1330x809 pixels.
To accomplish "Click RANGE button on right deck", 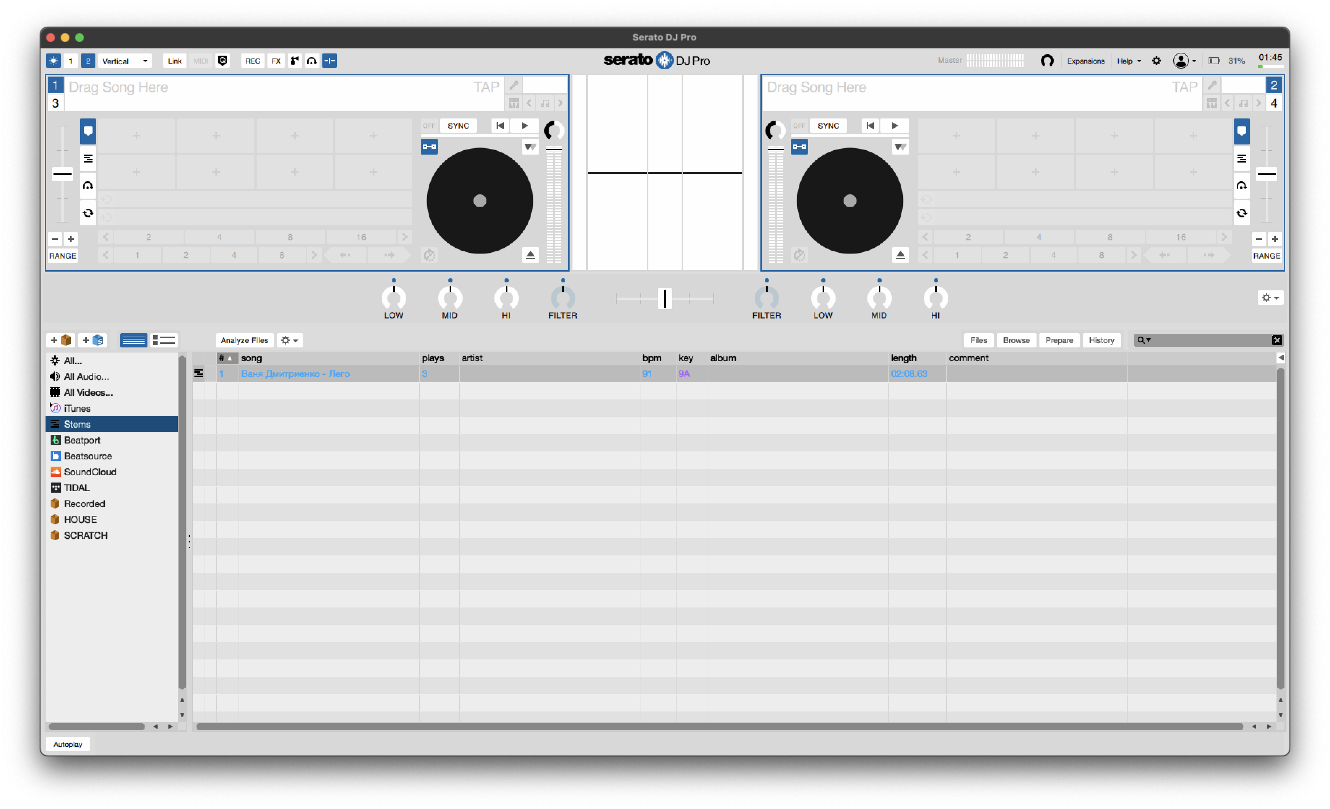I will point(1266,256).
